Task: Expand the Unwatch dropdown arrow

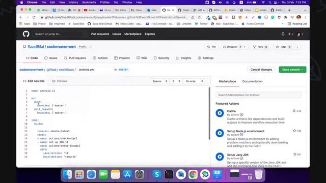Action: click(244, 47)
